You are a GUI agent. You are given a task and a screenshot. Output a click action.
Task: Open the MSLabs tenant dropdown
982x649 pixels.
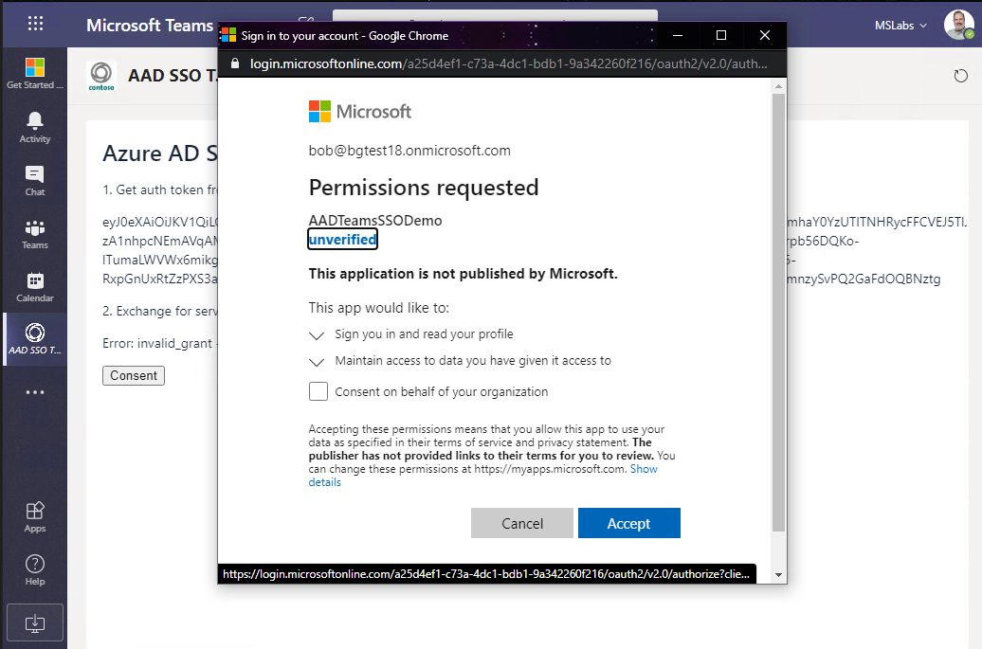[900, 26]
